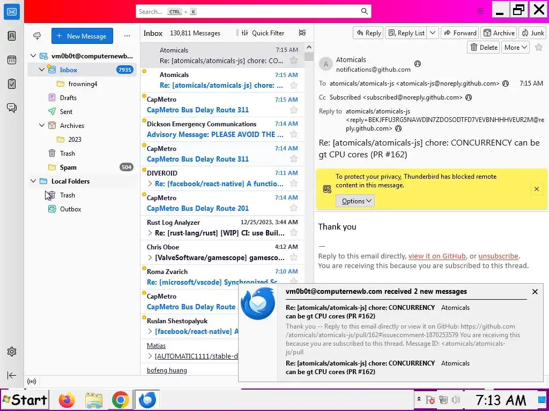Open the view it on GitHub link

[437, 256]
